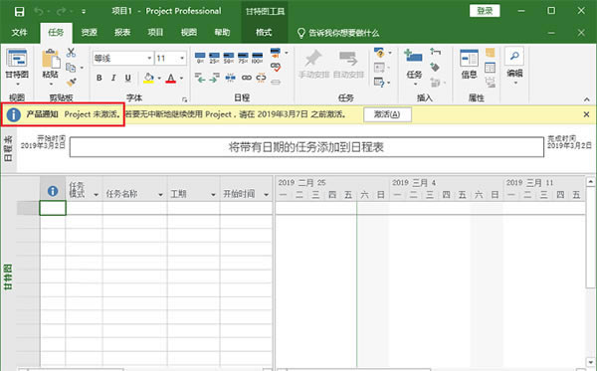The image size is (597, 371).
Task: Click the Mark on Track icon
Action: (x=276, y=53)
